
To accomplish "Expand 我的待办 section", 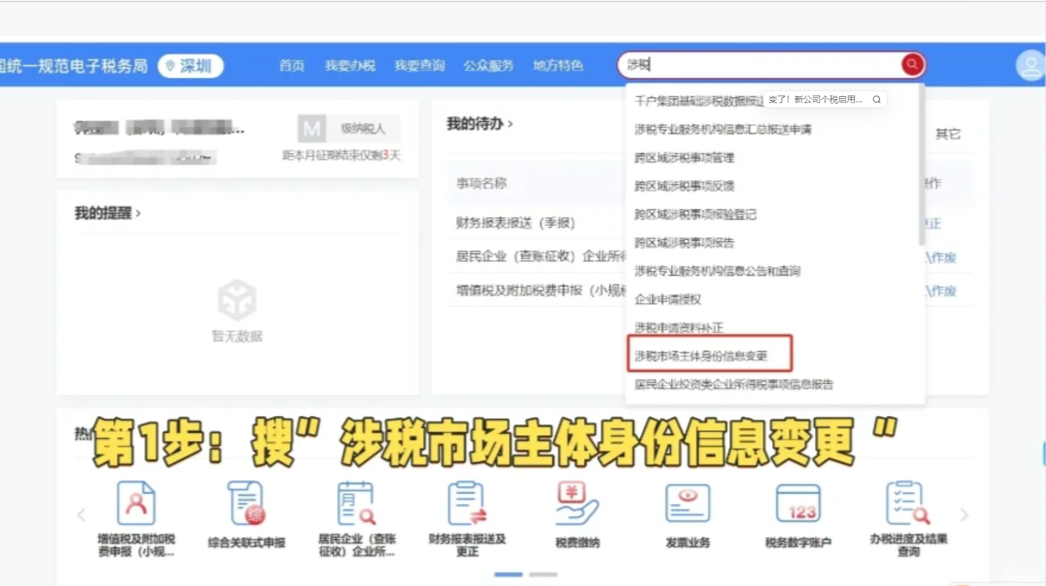I will pos(480,124).
